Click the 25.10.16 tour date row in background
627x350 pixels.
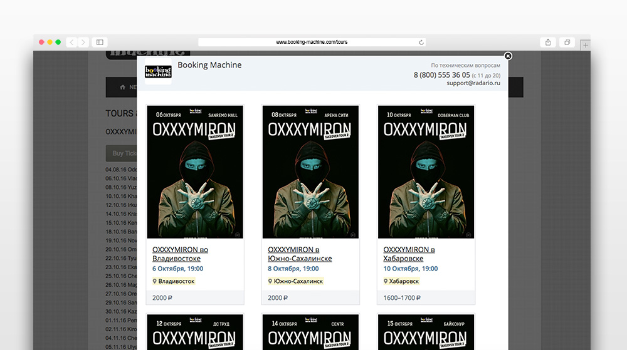(x=121, y=275)
